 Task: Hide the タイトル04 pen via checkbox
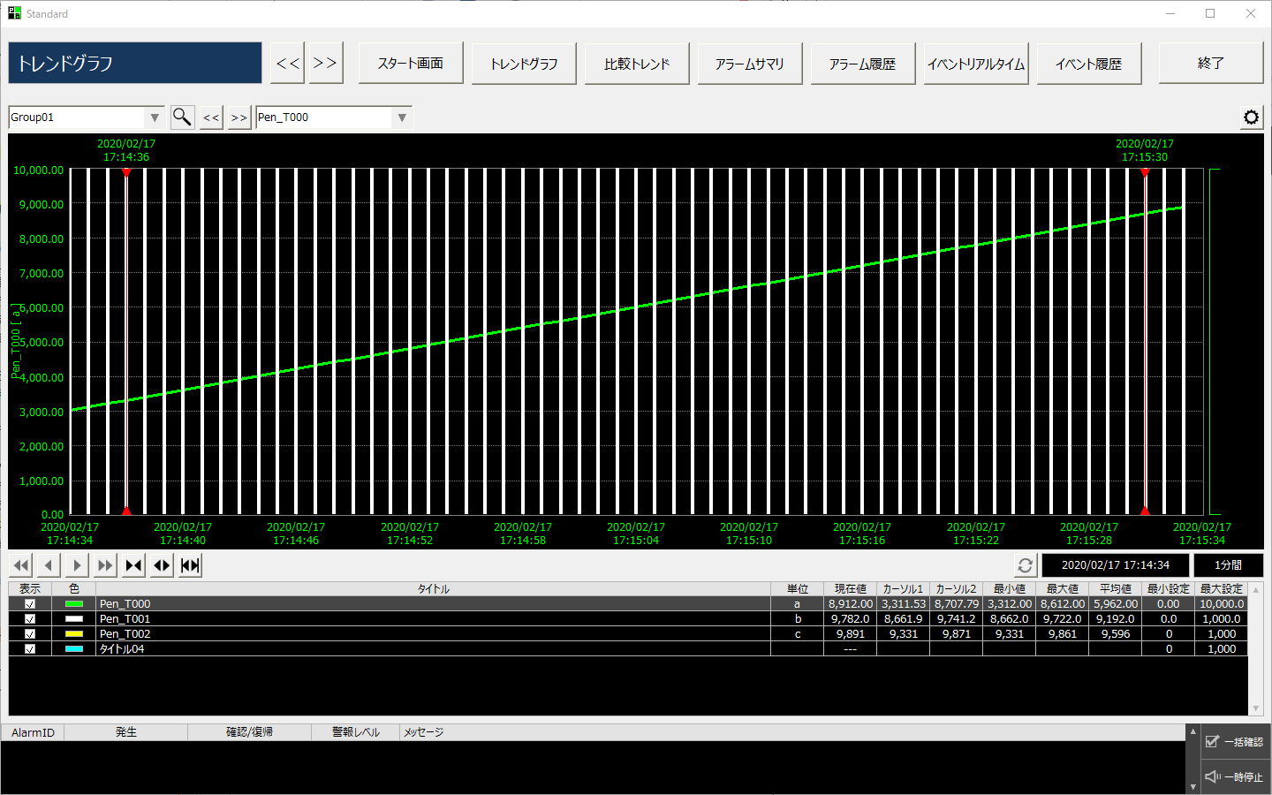[x=30, y=649]
